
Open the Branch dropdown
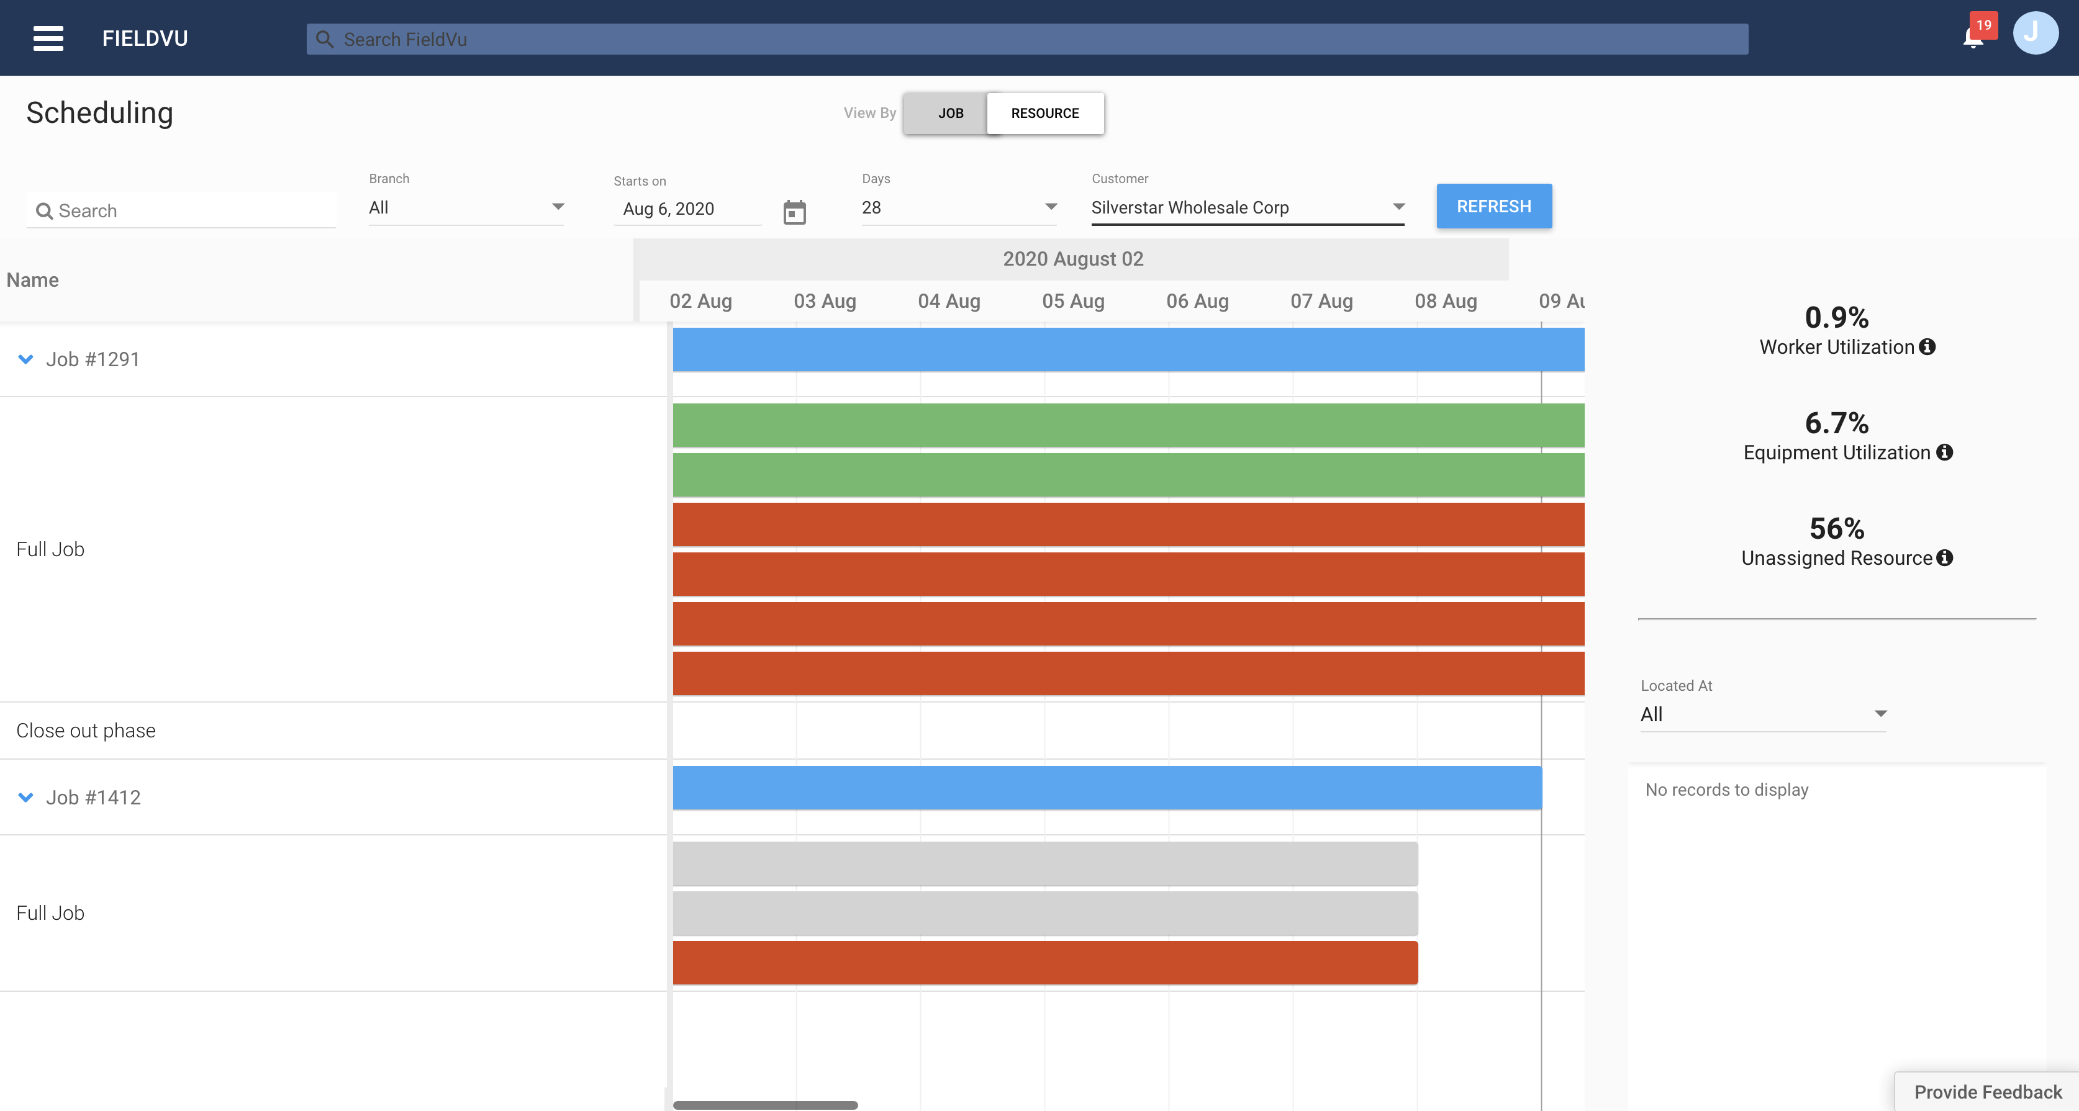(x=466, y=207)
